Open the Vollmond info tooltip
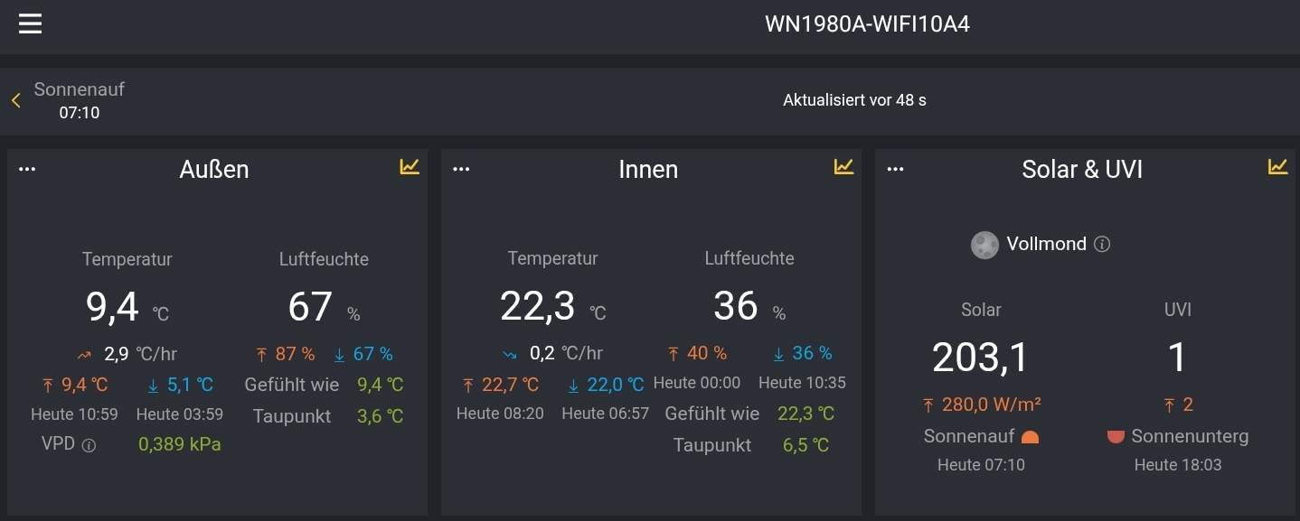The width and height of the screenshot is (1300, 521). coord(1103,244)
